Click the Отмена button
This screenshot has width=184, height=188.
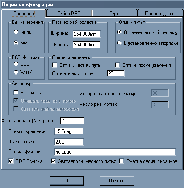[x=117, y=181]
